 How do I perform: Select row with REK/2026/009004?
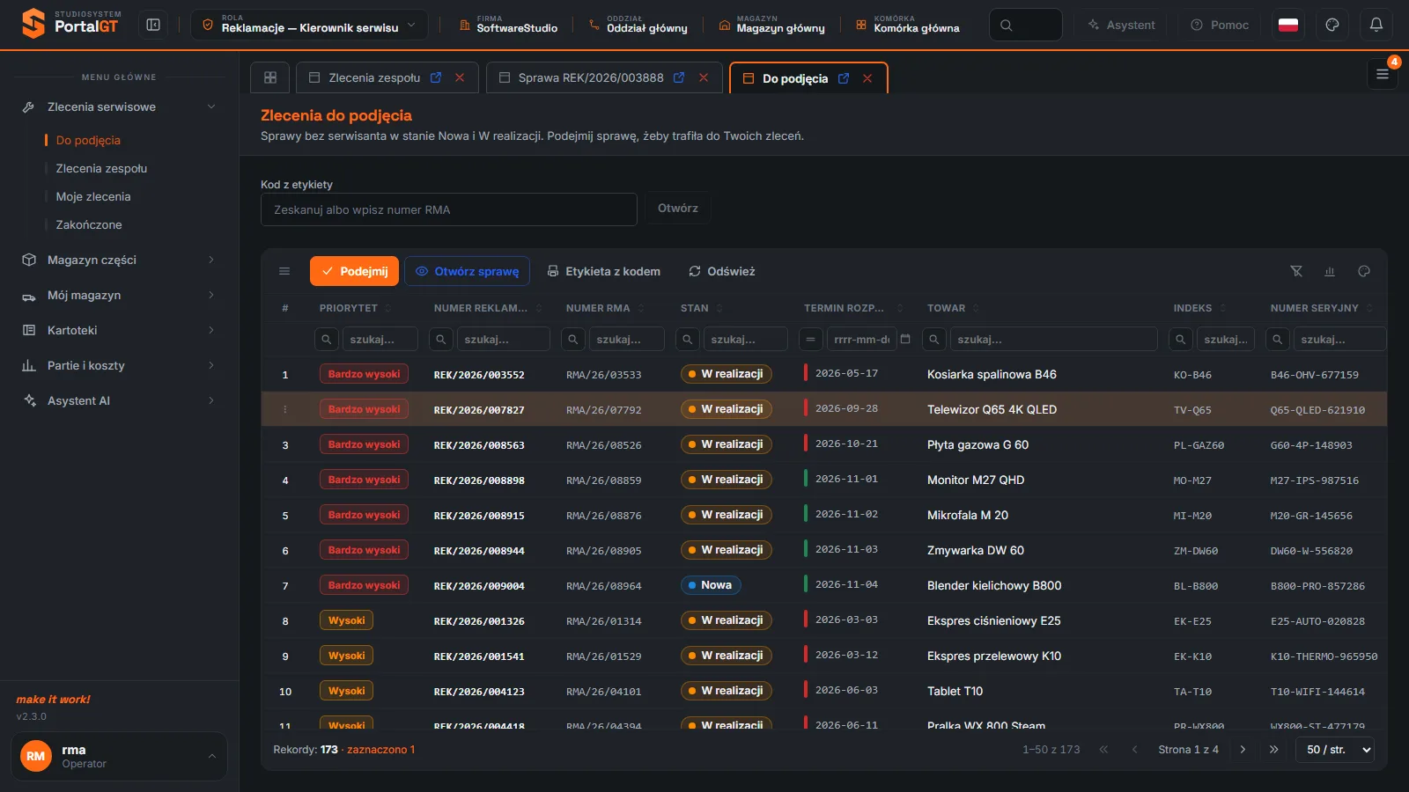click(824, 585)
